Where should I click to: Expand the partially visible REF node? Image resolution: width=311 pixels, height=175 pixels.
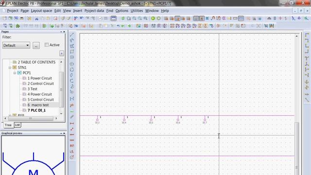point(10,115)
